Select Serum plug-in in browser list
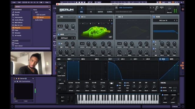The image size is (195, 109). click(42, 18)
